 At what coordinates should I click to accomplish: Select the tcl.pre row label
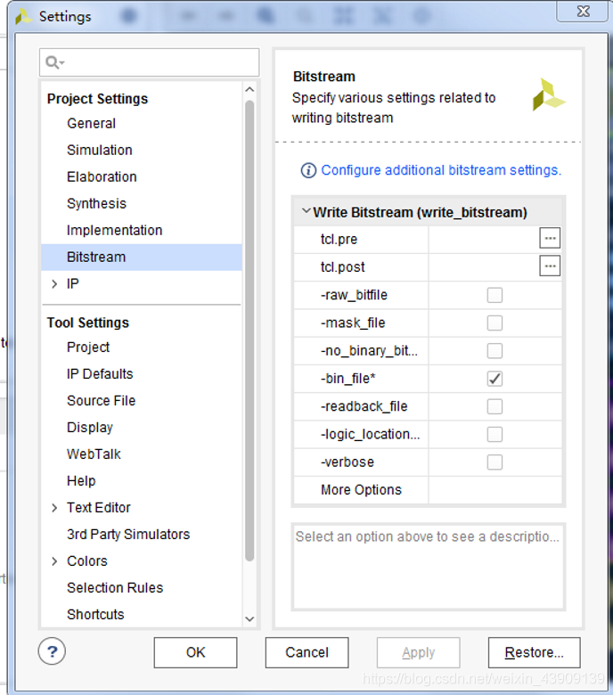(x=339, y=240)
